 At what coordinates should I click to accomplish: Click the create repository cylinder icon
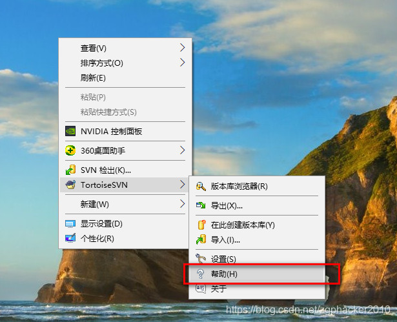(x=201, y=225)
